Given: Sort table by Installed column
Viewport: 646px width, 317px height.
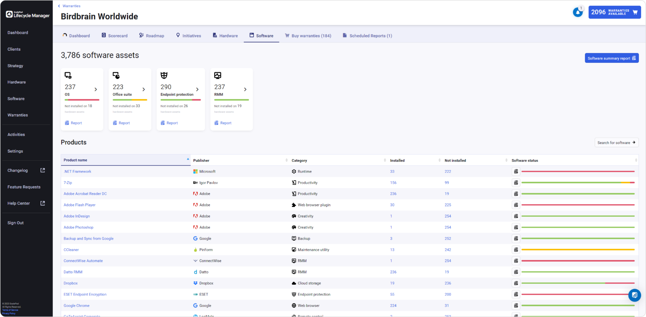Looking at the screenshot, I should click(397, 161).
